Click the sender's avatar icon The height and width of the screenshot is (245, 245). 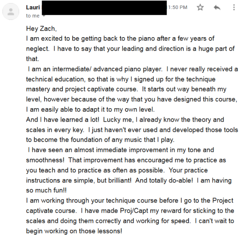tap(11, 11)
